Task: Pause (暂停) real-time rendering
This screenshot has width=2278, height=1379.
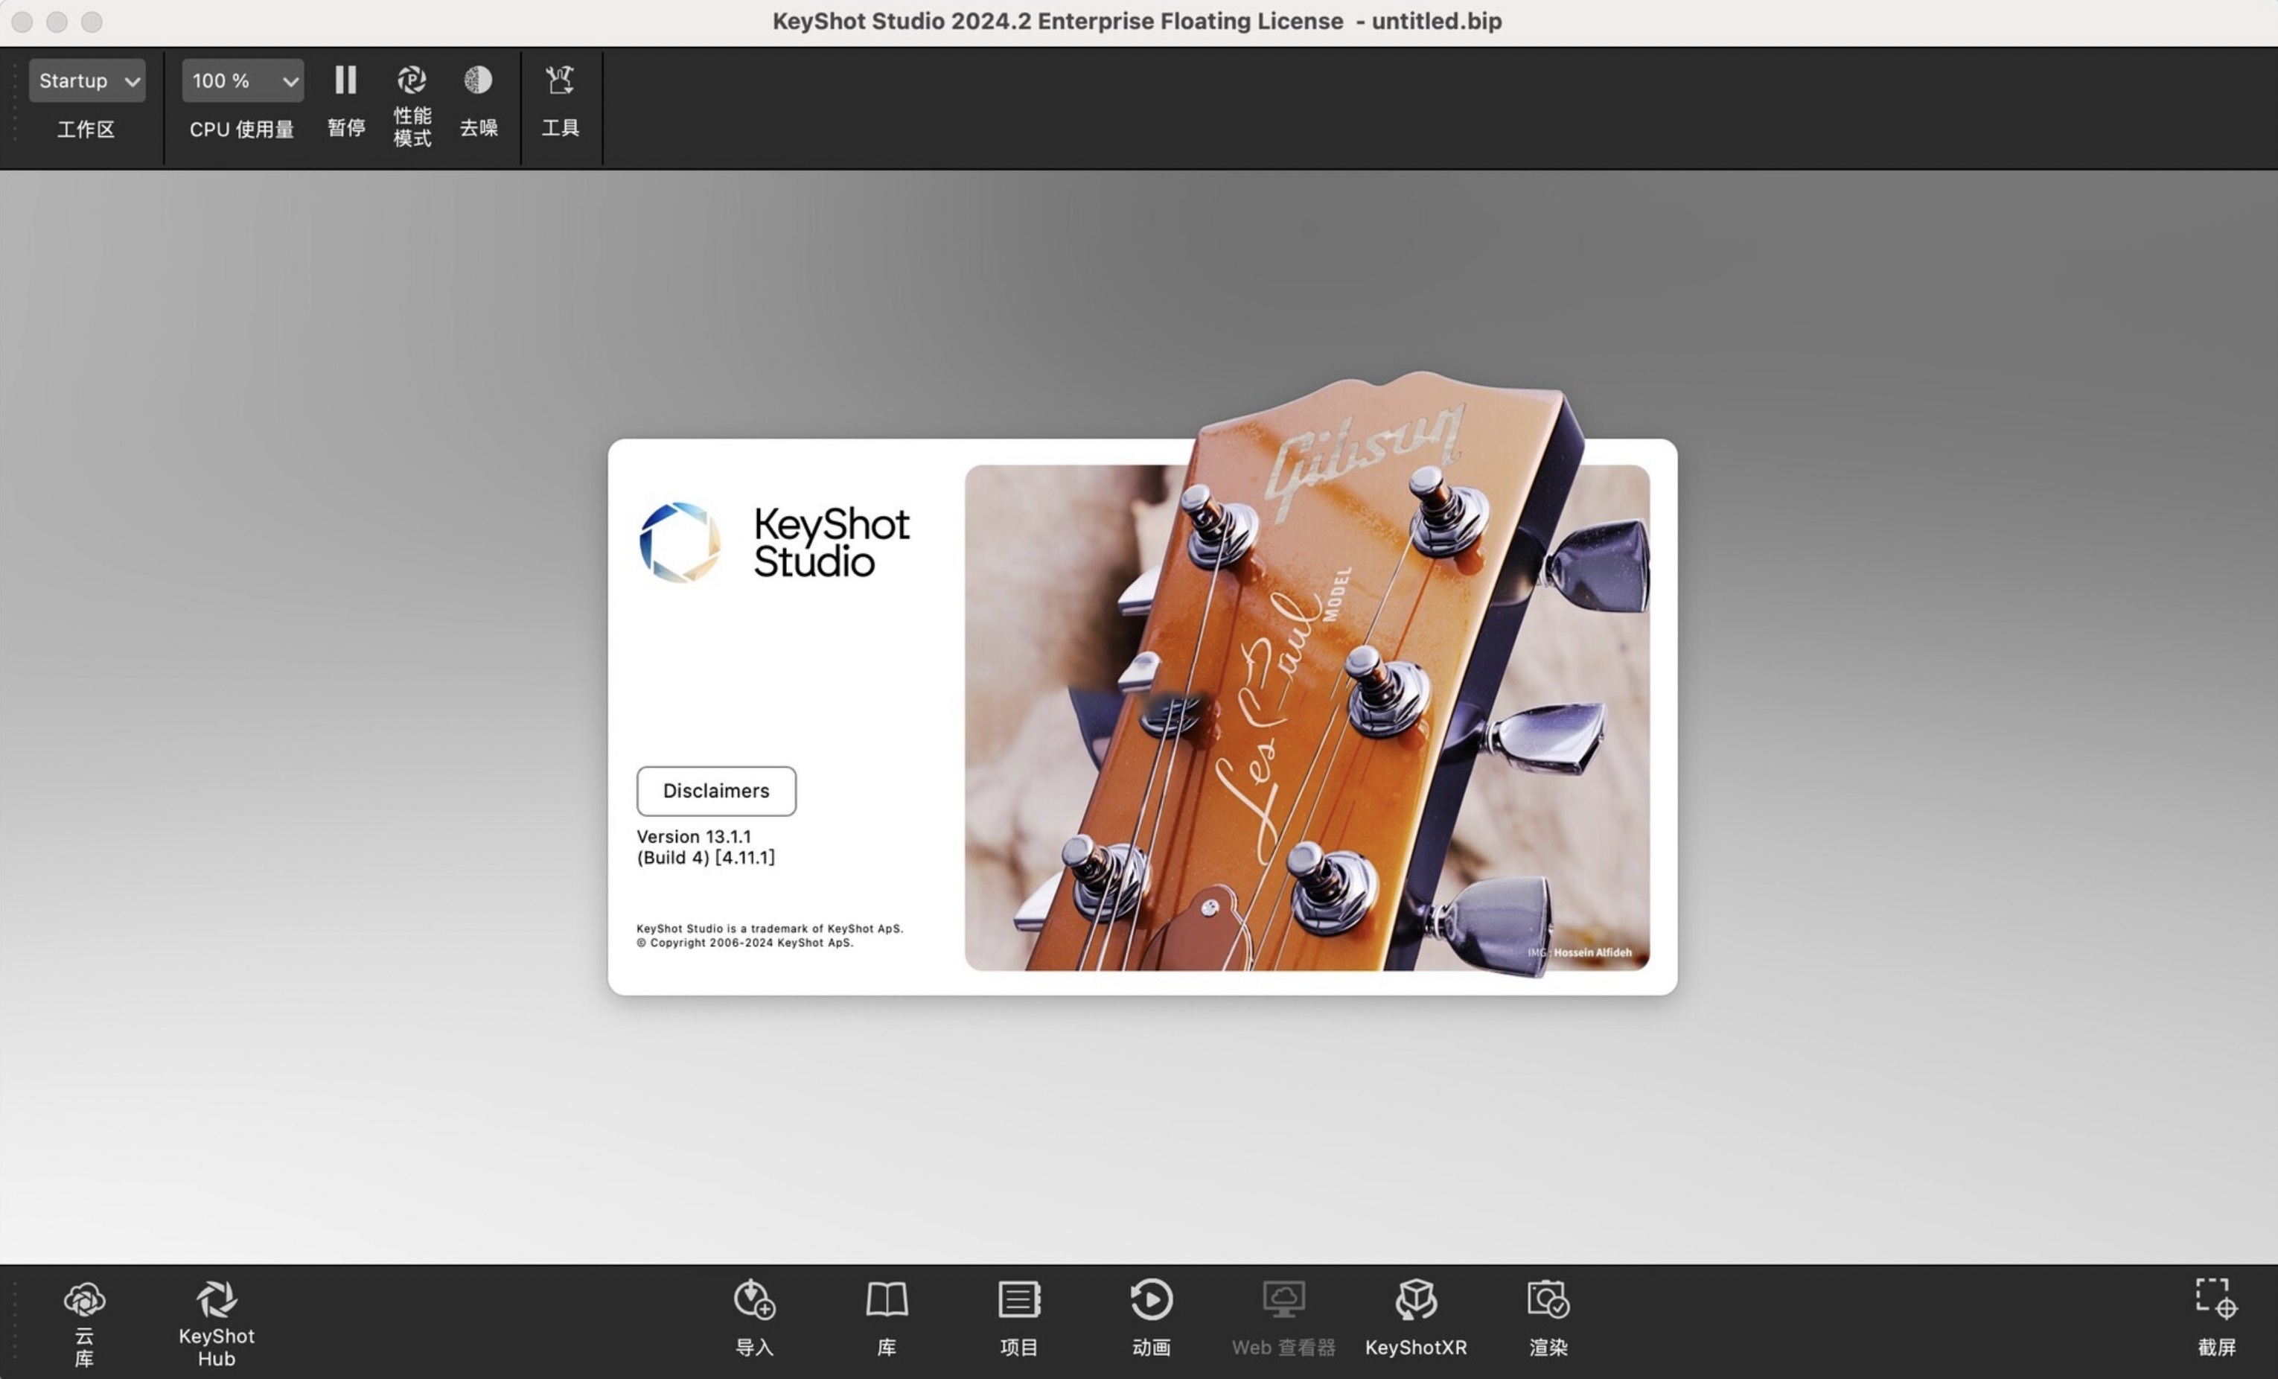Action: click(345, 81)
